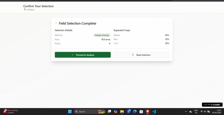Open the ENG IN language switcher
This screenshot has width=224, height=115.
(x=196, y=112)
